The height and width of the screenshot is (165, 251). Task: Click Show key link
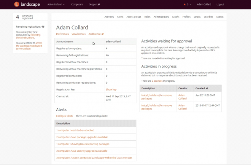tap(111, 90)
